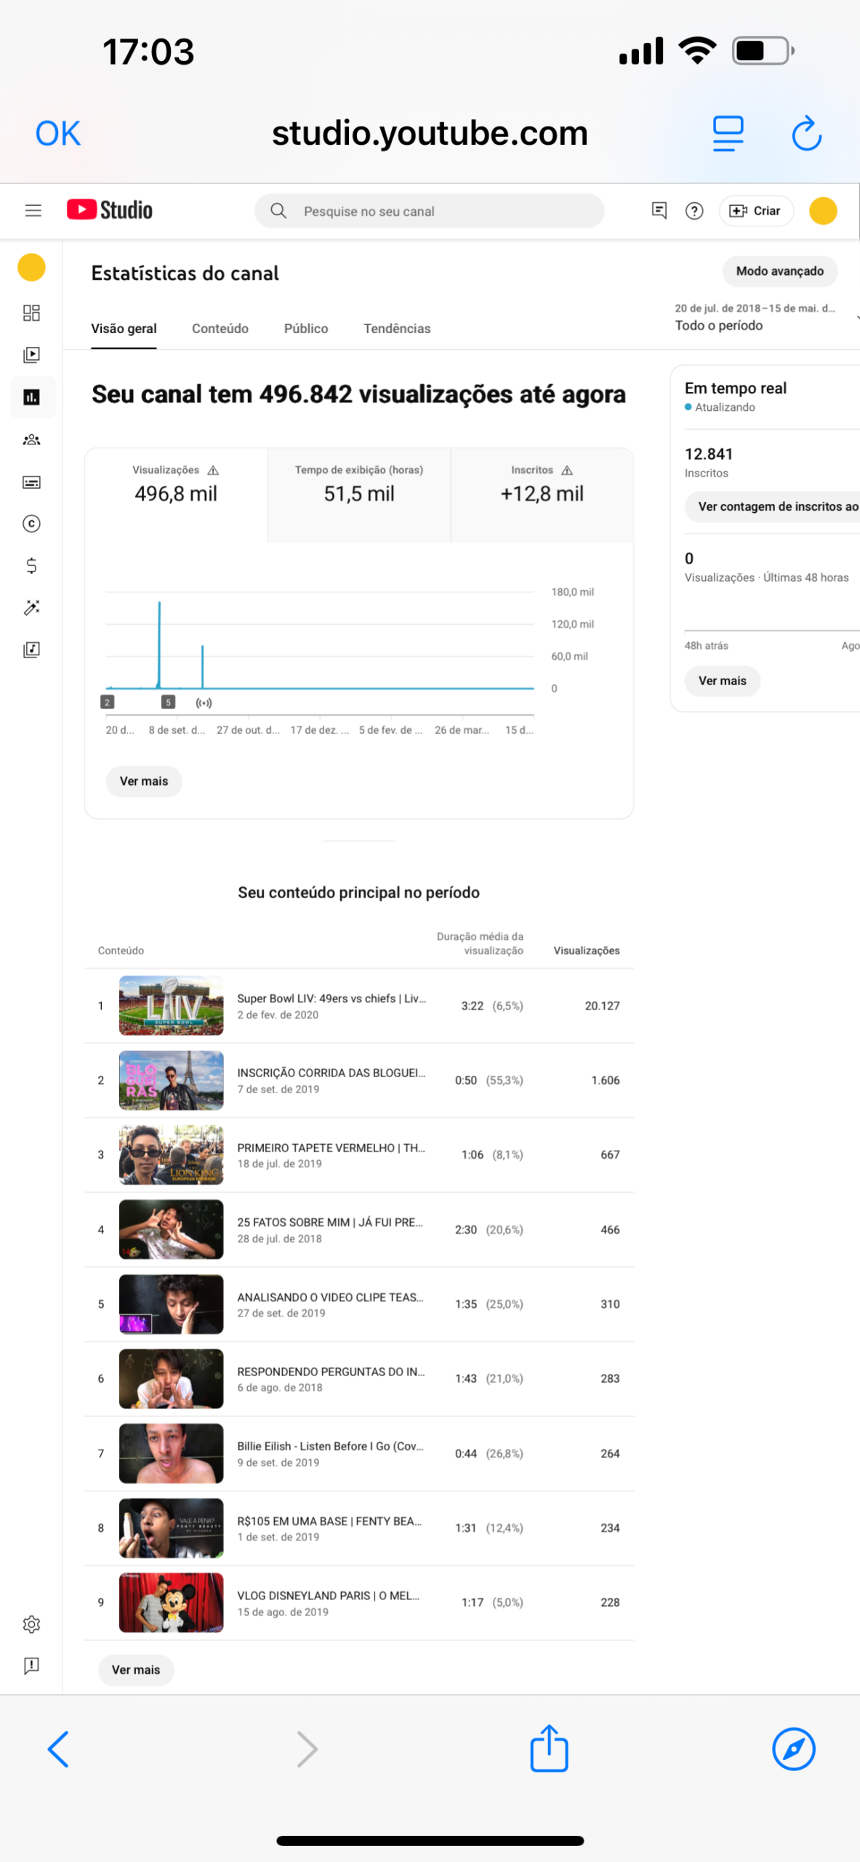Reload the page with Safari refresh icon
860x1862 pixels.
tap(806, 134)
